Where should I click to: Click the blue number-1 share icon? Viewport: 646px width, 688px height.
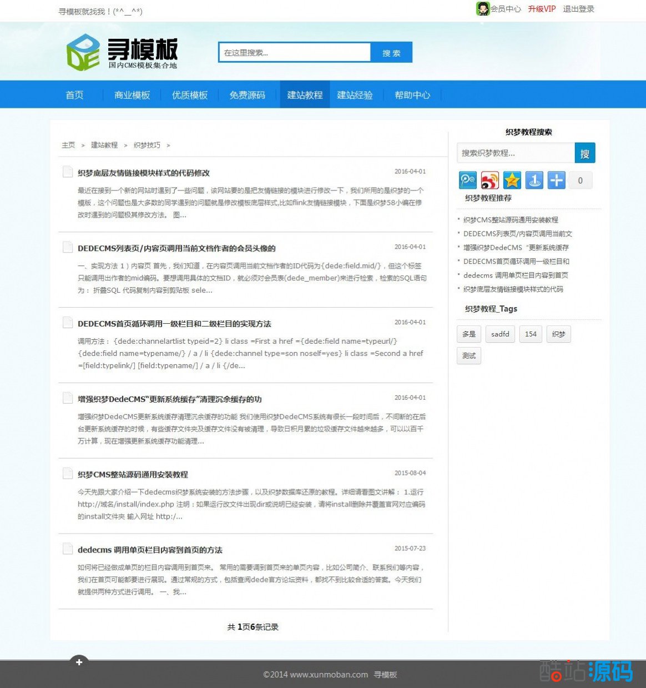534,180
